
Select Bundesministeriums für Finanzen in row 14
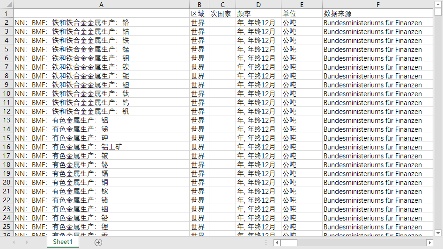pos(378,129)
